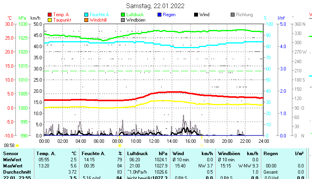Click the red Temp. A. legend swatch
This screenshot has height=179, width=312.
click(49, 15)
